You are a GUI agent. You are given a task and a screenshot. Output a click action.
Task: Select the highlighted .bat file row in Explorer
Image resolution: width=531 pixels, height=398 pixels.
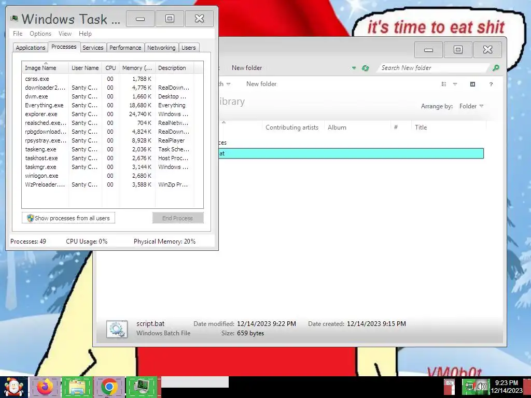(351, 153)
